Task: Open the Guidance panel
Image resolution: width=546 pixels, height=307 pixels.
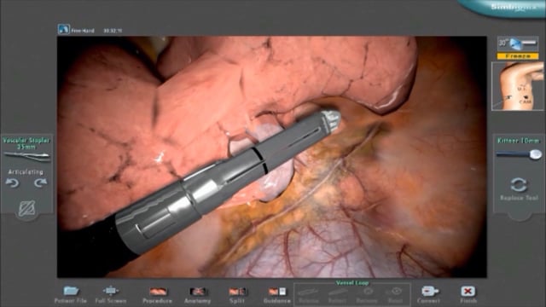Action: (277, 294)
